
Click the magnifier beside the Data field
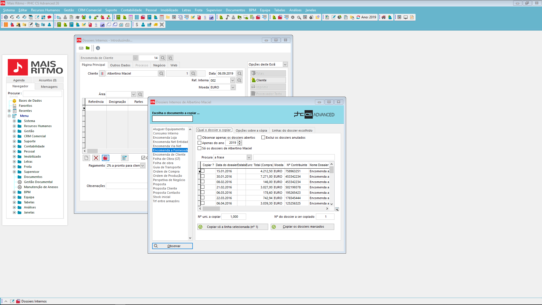coord(239,73)
